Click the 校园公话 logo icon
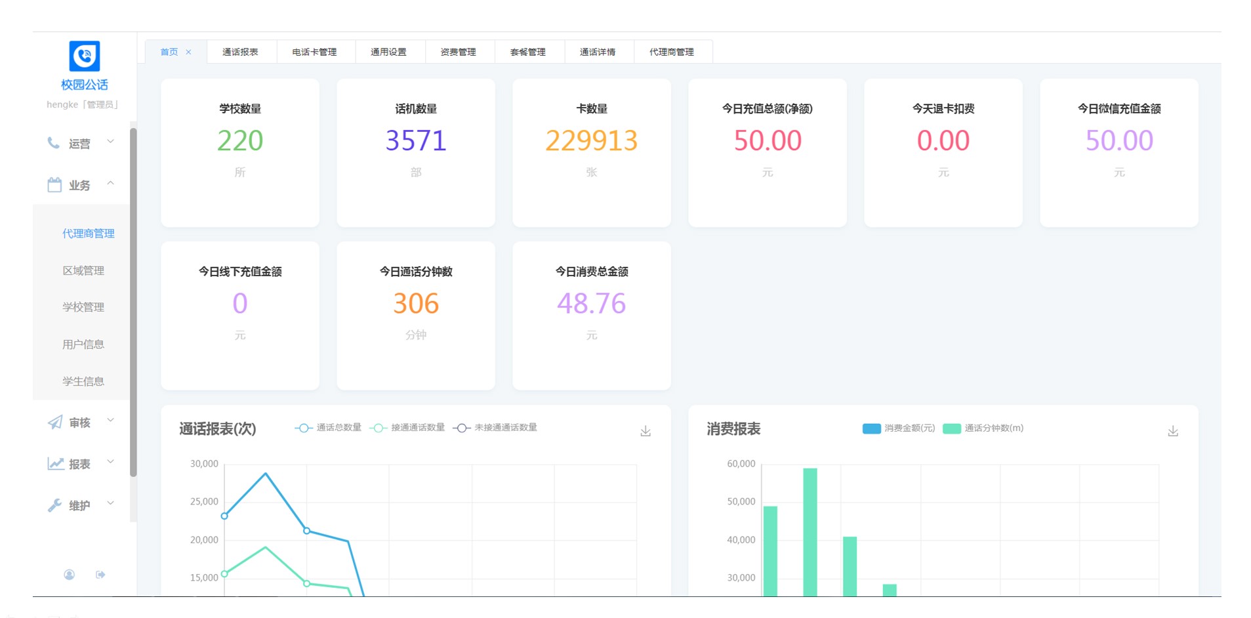The width and height of the screenshot is (1251, 618). [x=85, y=56]
